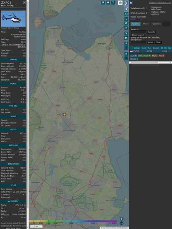The width and height of the screenshot is (172, 229).
Task: Click the U map toggle button
Action: click(103, 2)
